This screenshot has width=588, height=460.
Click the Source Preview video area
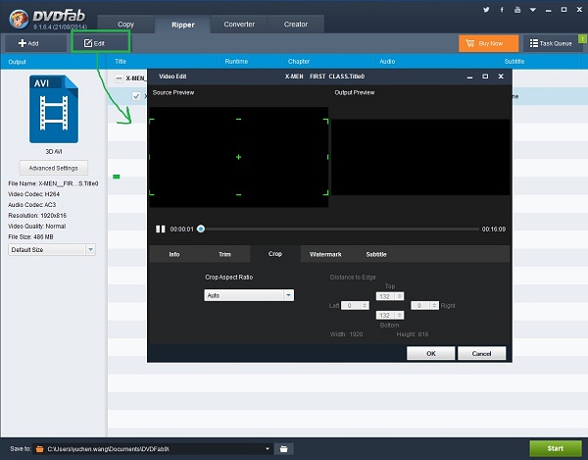point(239,157)
